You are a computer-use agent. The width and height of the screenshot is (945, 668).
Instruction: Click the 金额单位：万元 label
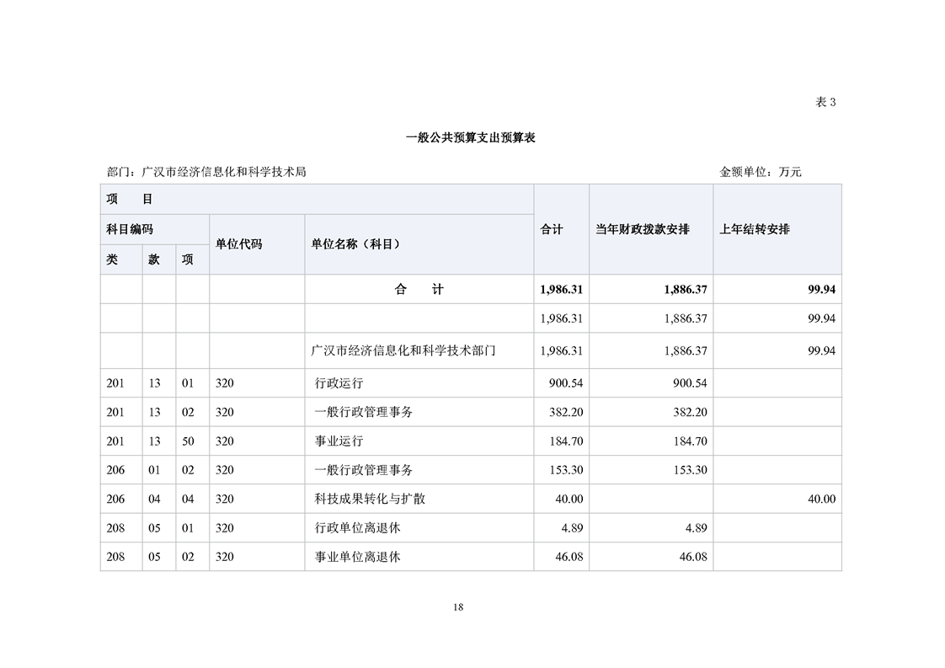click(x=760, y=172)
